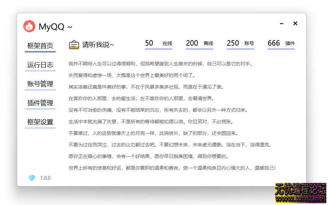Select the first quote line about 人生难关

160,63
